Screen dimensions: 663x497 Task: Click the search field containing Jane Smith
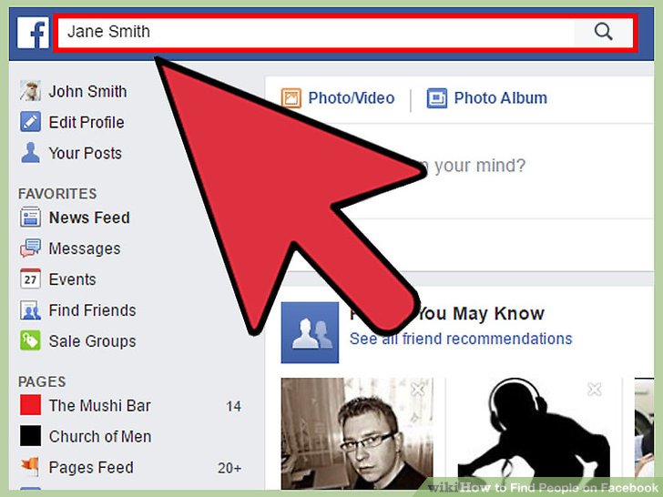[x=316, y=32]
